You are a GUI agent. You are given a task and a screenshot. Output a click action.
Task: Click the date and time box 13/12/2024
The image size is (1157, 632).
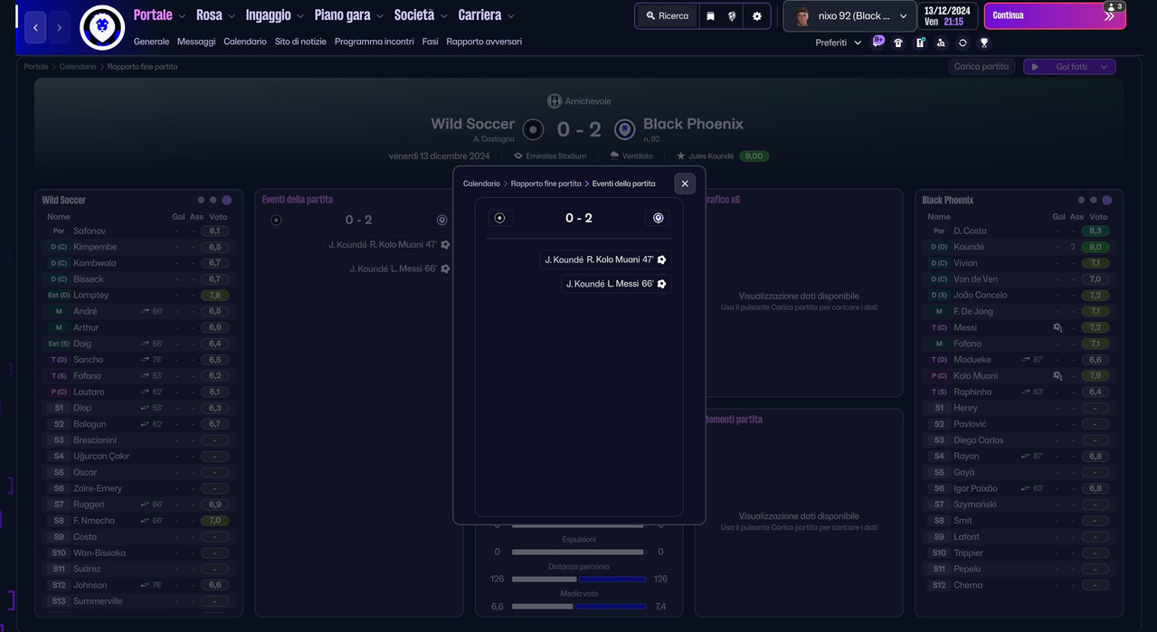[947, 16]
